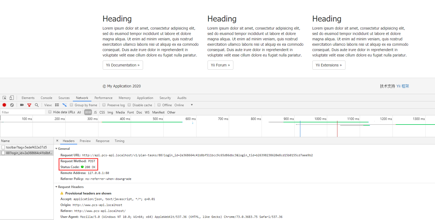
Task: Toggle the device toolbar icon
Action: 12,98
